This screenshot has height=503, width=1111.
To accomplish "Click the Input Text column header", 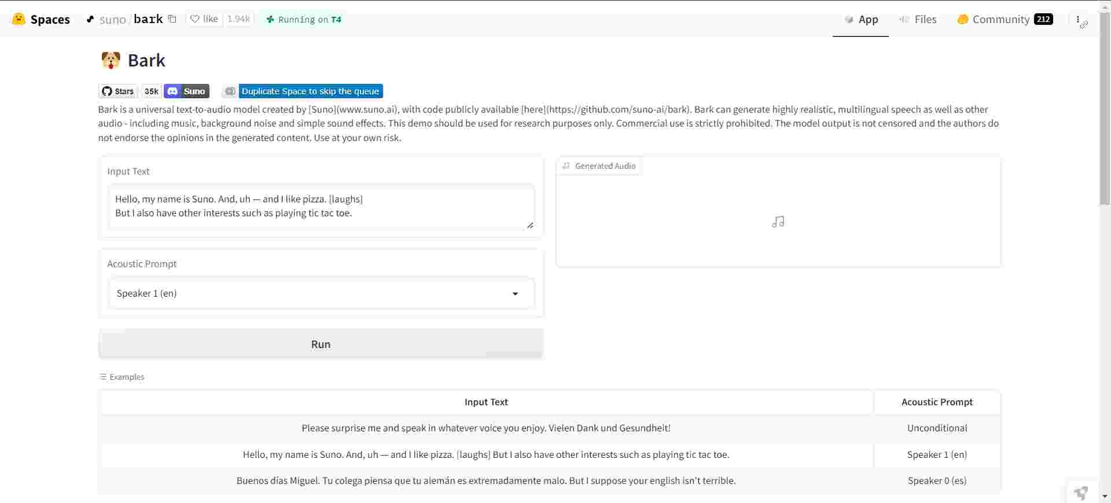I will click(486, 402).
